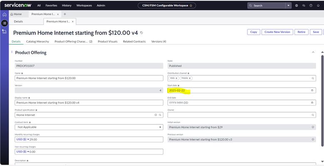Switch to the Home tab

(16, 14)
